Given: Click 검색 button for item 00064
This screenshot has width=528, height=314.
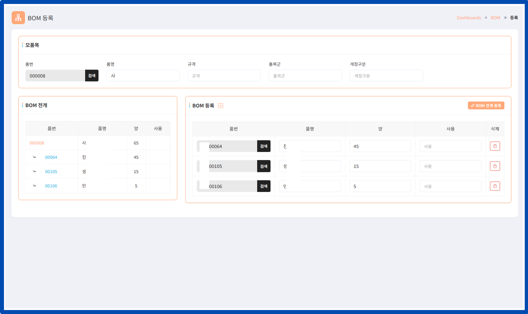Looking at the screenshot, I should [x=263, y=146].
